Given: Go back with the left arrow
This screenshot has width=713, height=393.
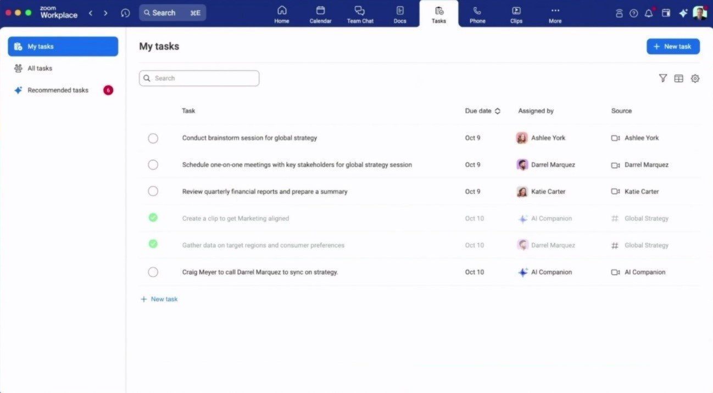Looking at the screenshot, I should pos(91,13).
